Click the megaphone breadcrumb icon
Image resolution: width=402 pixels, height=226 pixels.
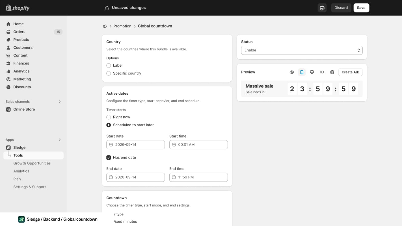[x=105, y=26]
